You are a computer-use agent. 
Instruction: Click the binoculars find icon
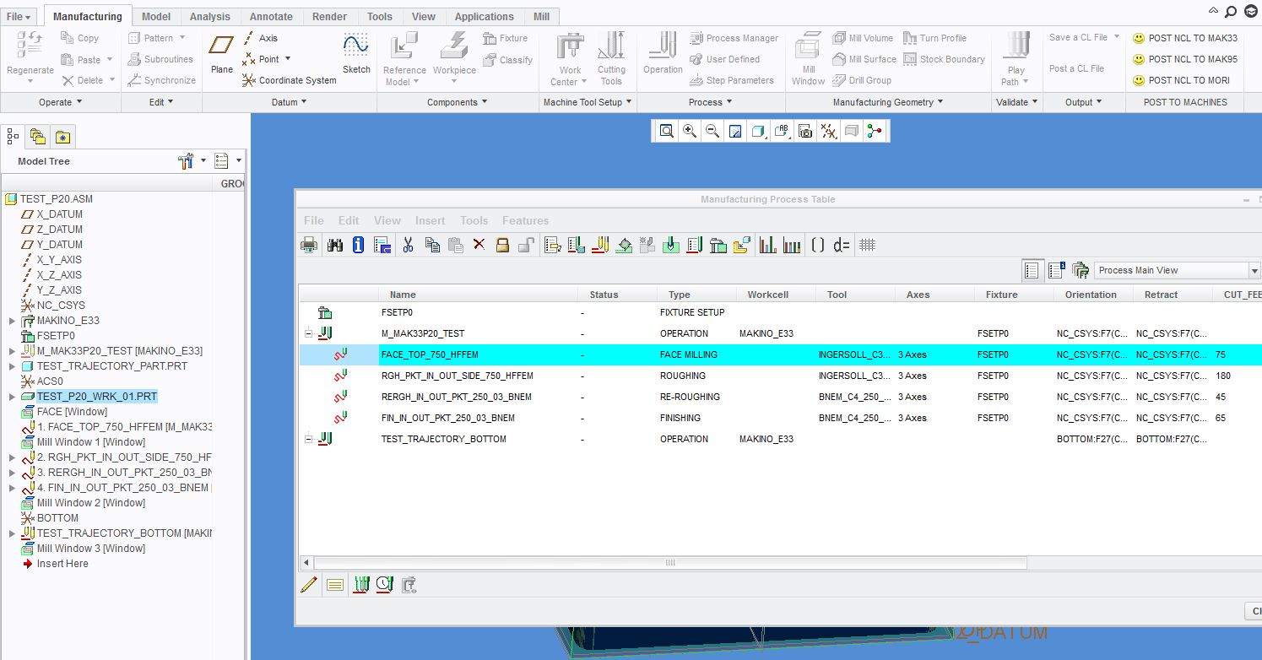click(334, 245)
